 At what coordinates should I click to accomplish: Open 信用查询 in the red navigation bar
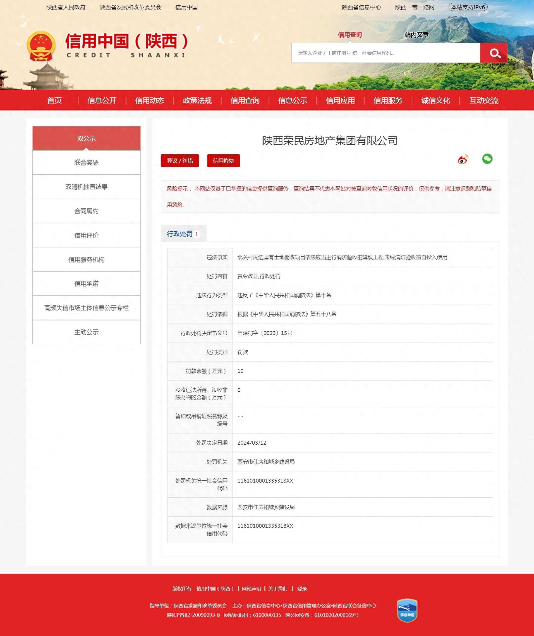(245, 100)
